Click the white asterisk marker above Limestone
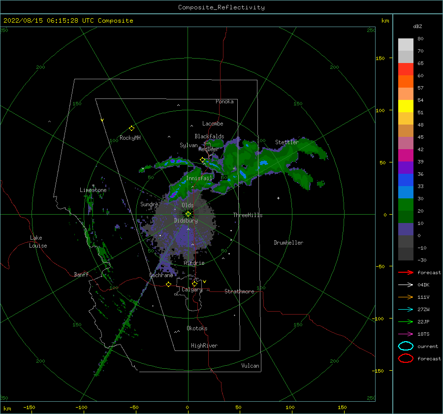Screen dimensions: 443x414 pos(93,186)
